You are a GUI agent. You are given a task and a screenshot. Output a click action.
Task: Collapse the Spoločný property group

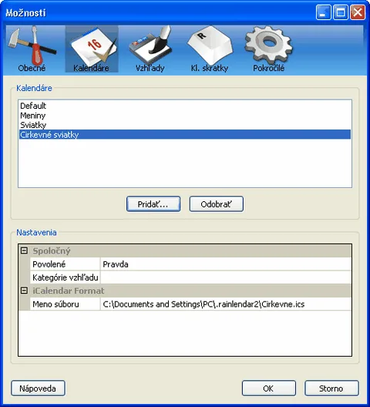pos(24,251)
